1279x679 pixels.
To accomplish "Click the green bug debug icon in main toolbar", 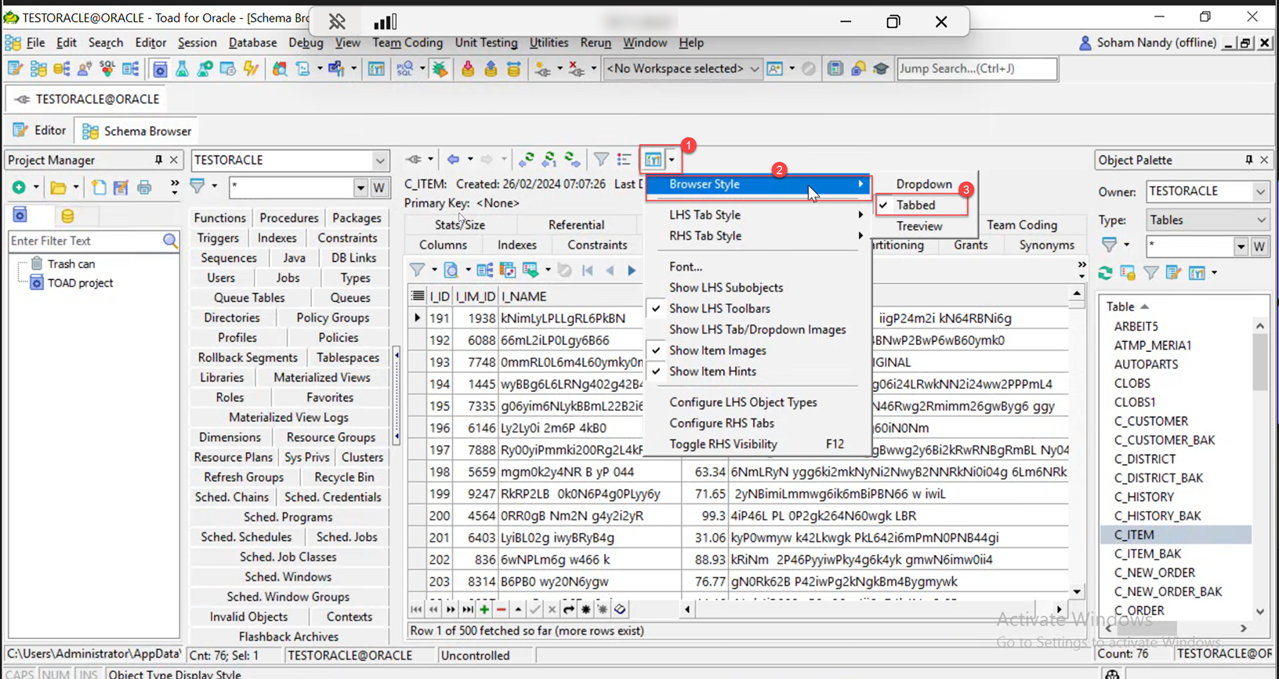I will click(x=440, y=69).
